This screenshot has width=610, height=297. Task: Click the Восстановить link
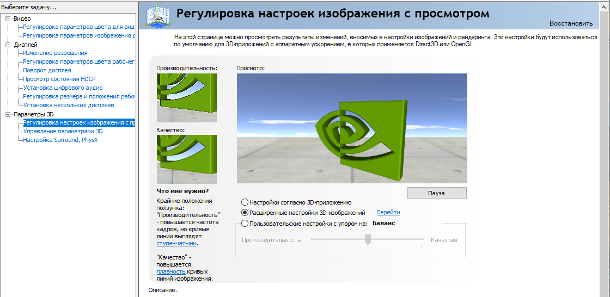(571, 23)
